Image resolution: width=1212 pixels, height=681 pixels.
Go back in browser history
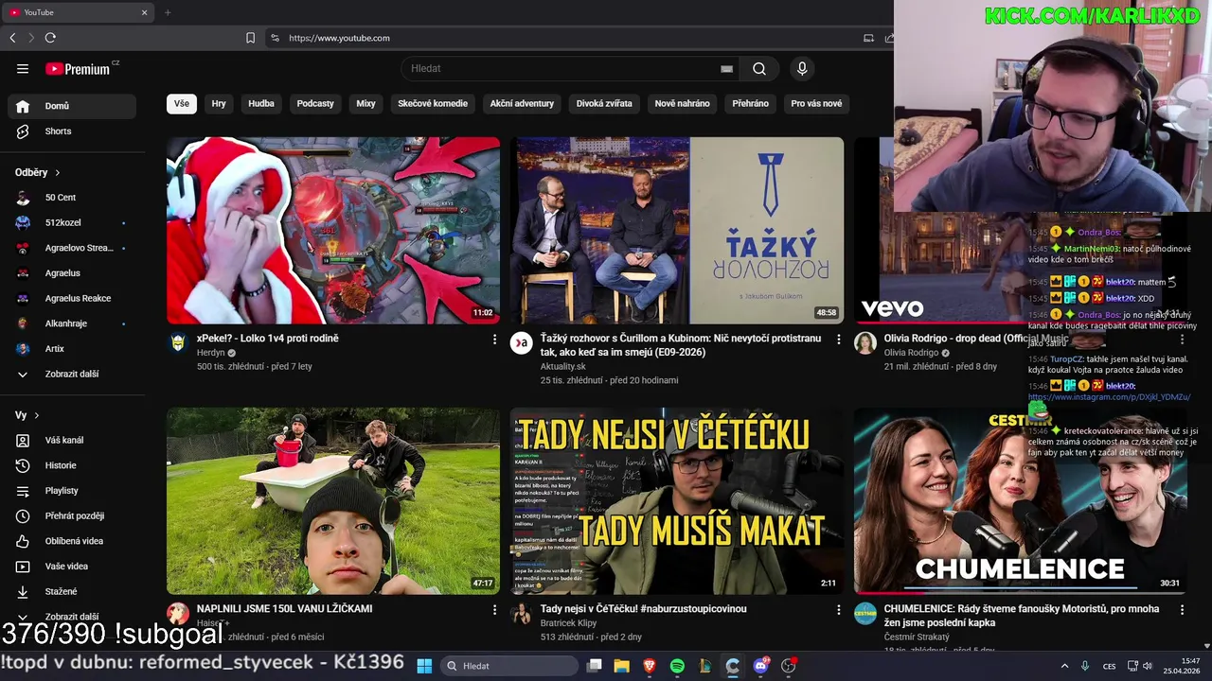click(x=12, y=38)
